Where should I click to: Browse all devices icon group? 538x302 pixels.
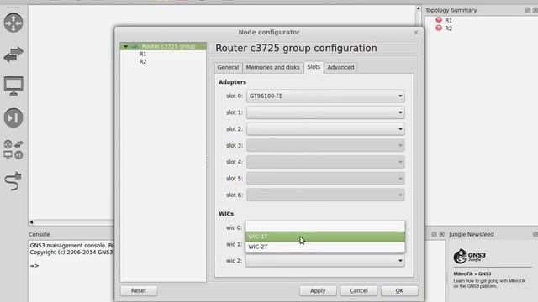[x=13, y=149]
